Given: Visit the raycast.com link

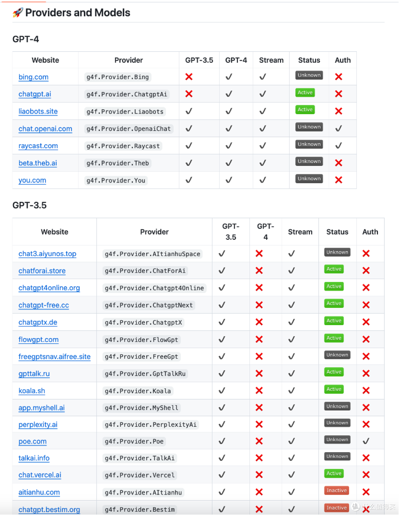Looking at the screenshot, I should pos(38,146).
